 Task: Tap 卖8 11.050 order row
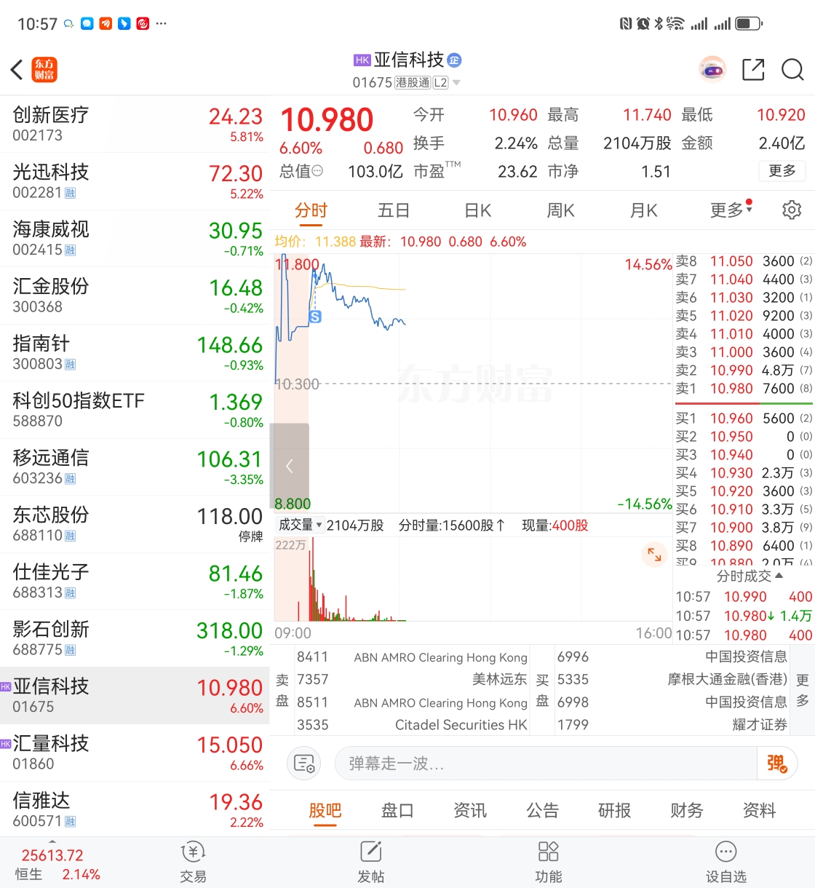[x=744, y=261]
